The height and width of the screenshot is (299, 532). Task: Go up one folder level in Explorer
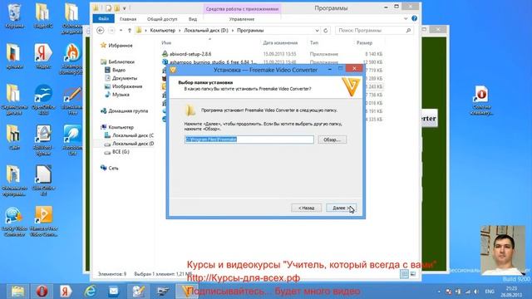130,30
